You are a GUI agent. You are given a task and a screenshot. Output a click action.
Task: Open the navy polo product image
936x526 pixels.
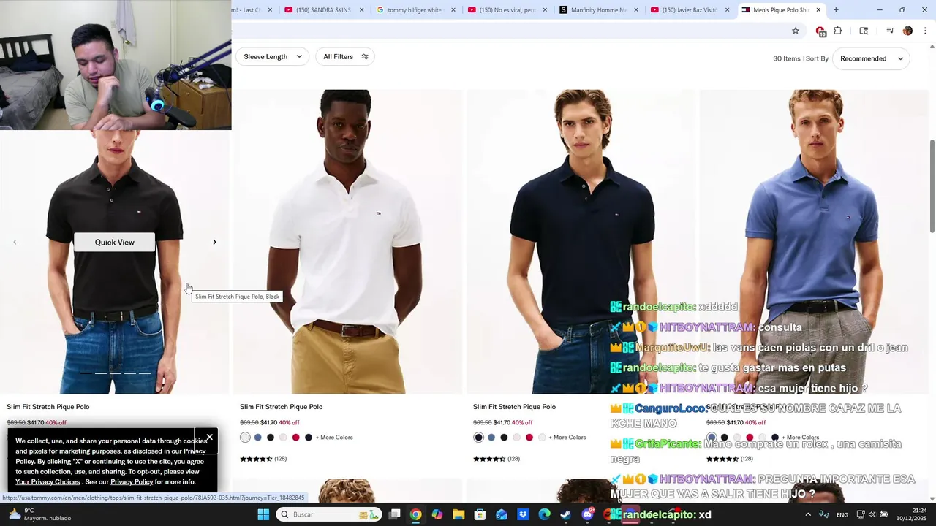[581, 242]
